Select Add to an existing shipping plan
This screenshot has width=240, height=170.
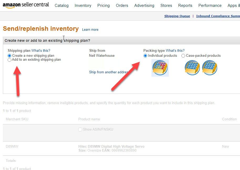pyautogui.click(x=9, y=60)
